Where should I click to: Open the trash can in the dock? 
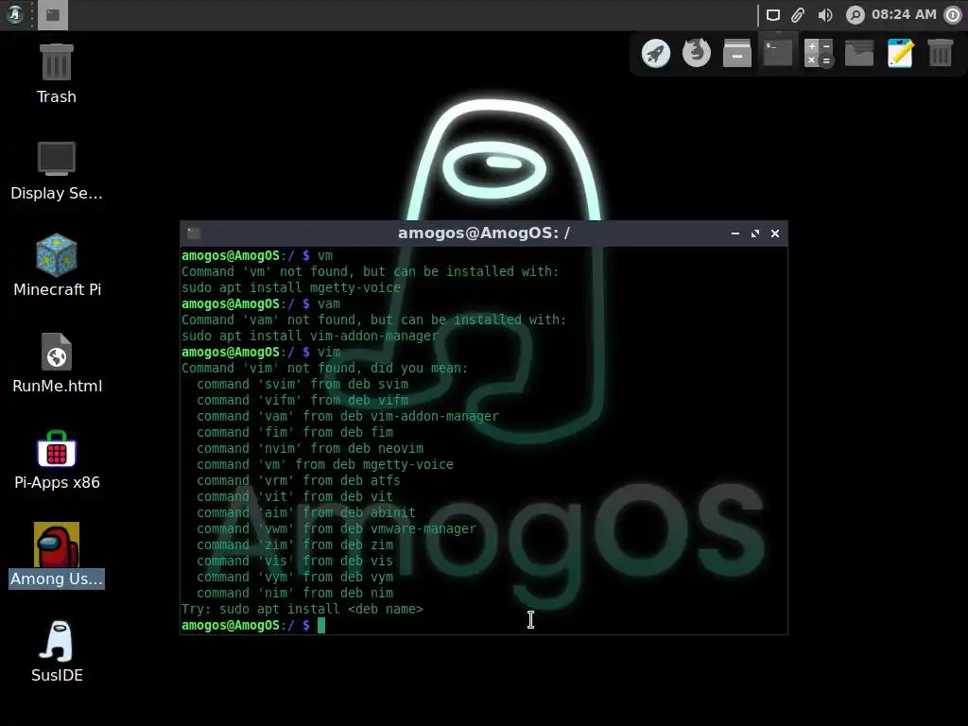coord(941,53)
